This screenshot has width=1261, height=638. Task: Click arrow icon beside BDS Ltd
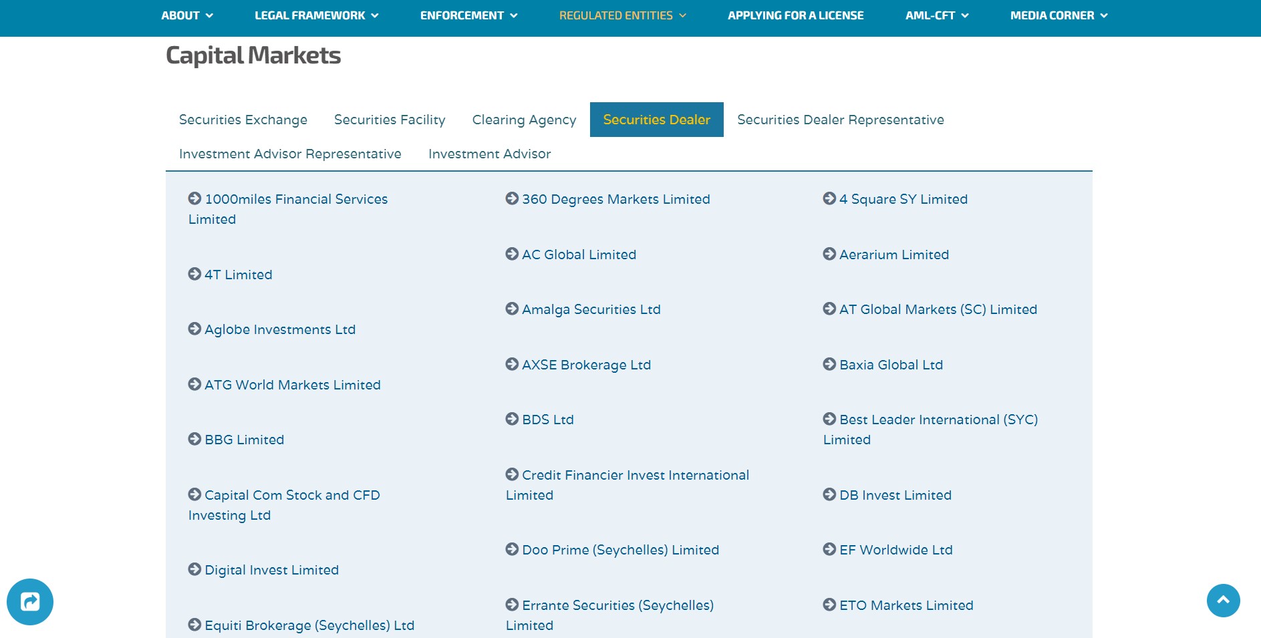pyautogui.click(x=512, y=419)
